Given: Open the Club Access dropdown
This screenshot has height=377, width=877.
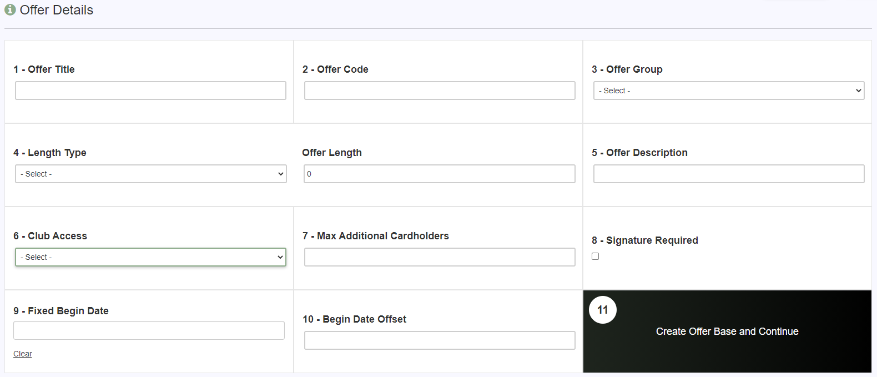Looking at the screenshot, I should click(150, 257).
